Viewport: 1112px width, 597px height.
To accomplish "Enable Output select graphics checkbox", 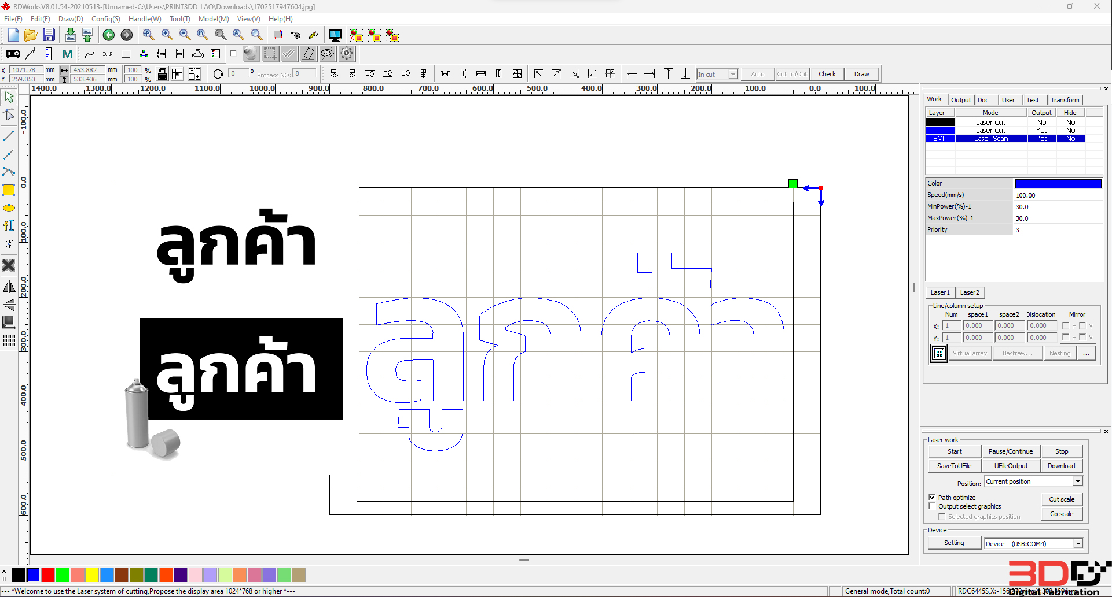I will 932,506.
